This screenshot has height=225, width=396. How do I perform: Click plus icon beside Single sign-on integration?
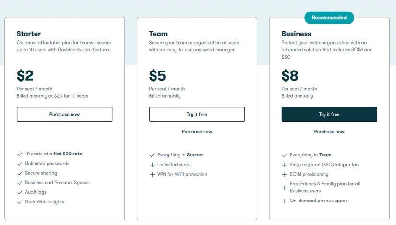click(x=285, y=165)
